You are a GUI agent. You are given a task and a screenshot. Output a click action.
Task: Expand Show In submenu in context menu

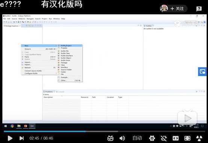coord(39,49)
